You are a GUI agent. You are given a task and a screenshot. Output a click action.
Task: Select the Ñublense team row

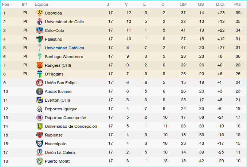(x=123, y=135)
